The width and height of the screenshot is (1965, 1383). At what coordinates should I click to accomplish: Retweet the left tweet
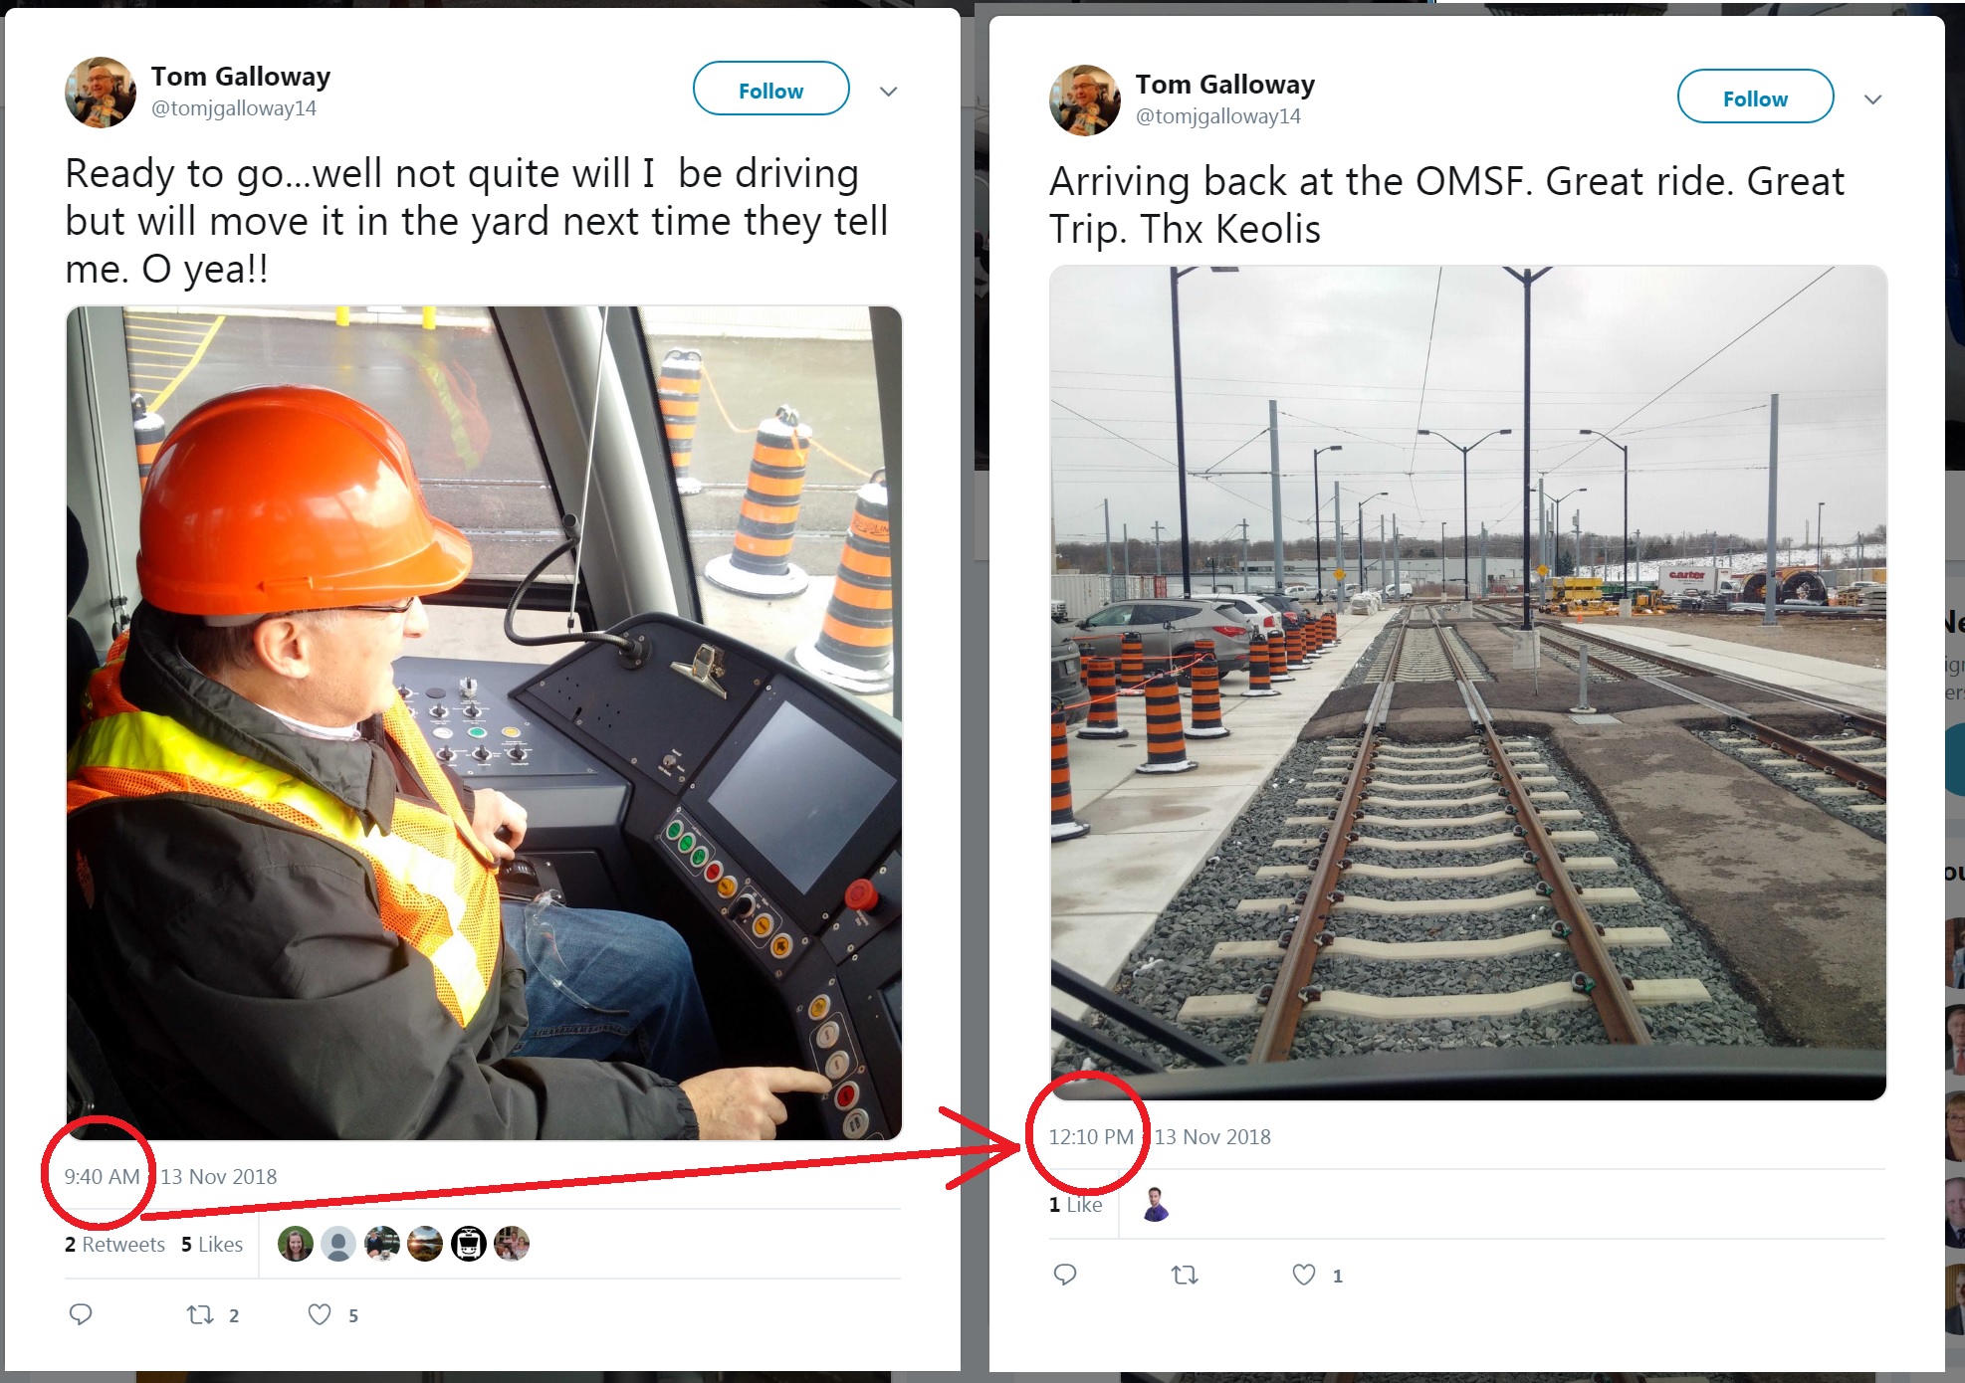(x=201, y=1314)
